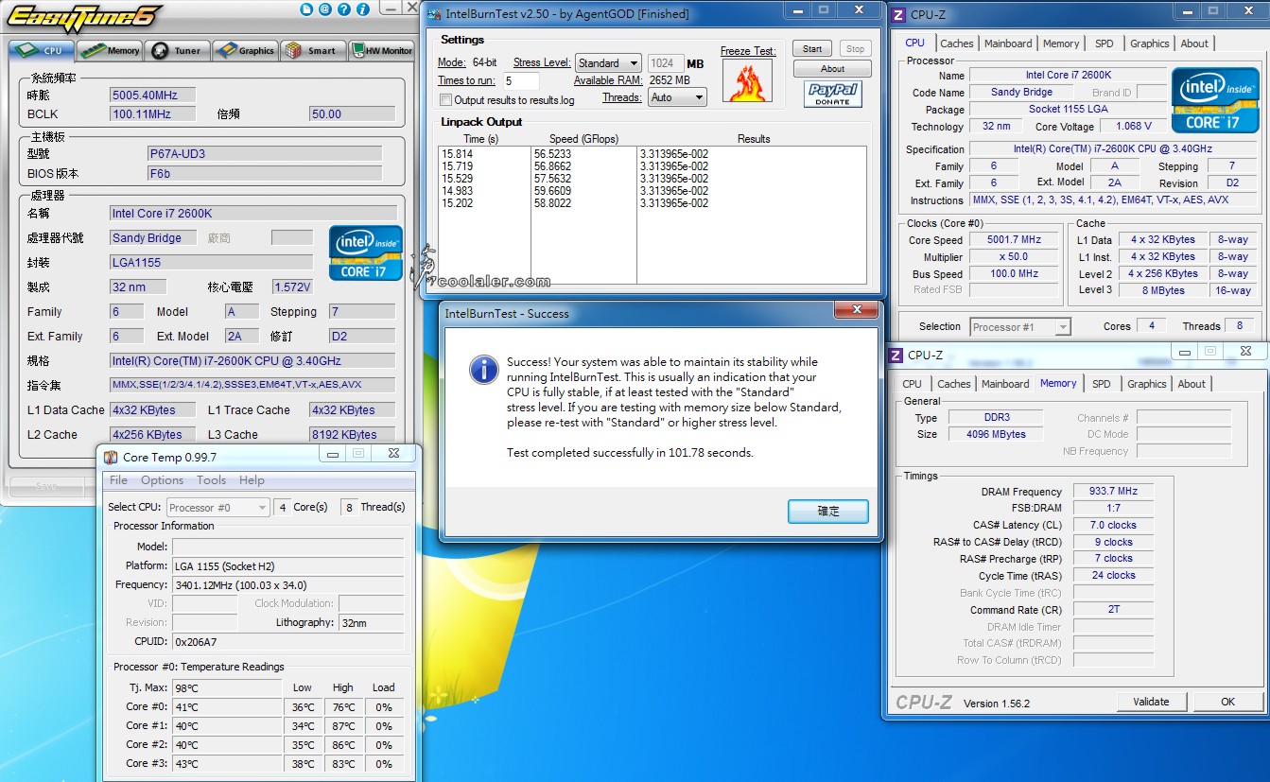
Task: Click the disabled 1024 MB memory field
Action: [666, 63]
